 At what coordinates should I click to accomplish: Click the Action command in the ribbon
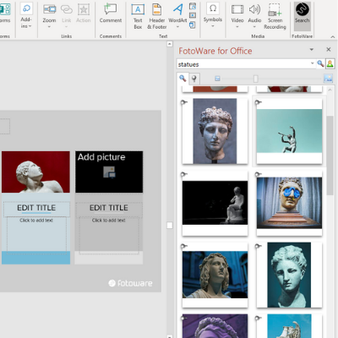pos(84,14)
